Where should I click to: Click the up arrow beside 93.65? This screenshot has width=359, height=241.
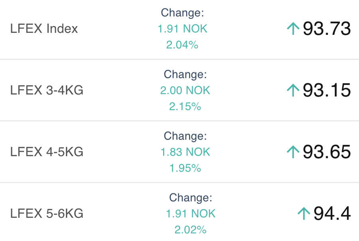pyautogui.click(x=293, y=152)
